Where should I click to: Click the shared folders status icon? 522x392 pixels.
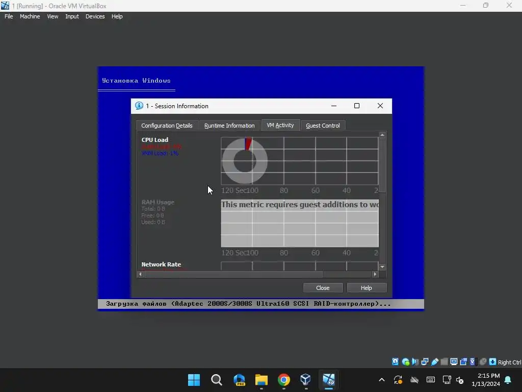click(x=444, y=362)
